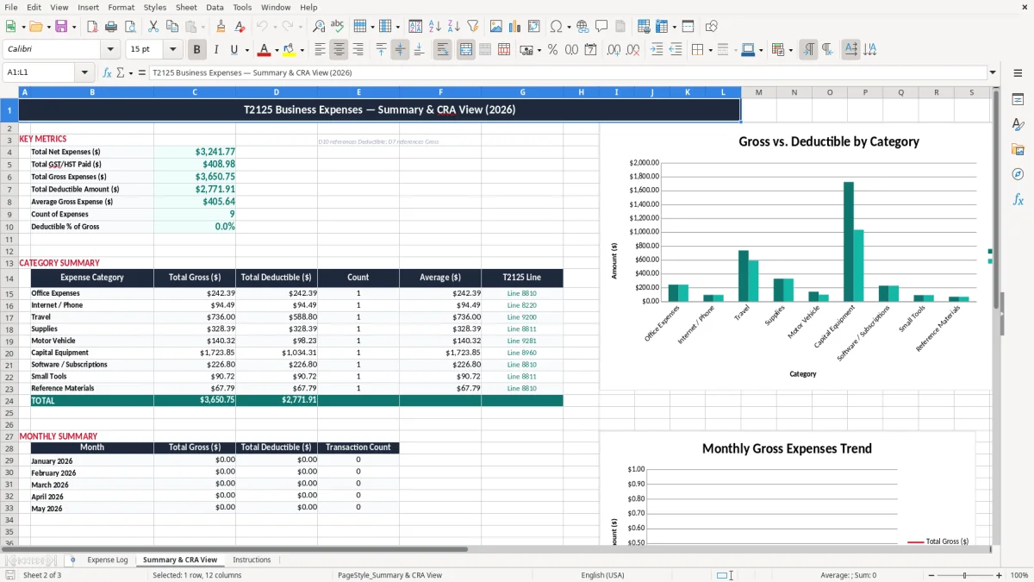Open the Font Name dropdown
The width and height of the screenshot is (1034, 582).
tap(110, 50)
